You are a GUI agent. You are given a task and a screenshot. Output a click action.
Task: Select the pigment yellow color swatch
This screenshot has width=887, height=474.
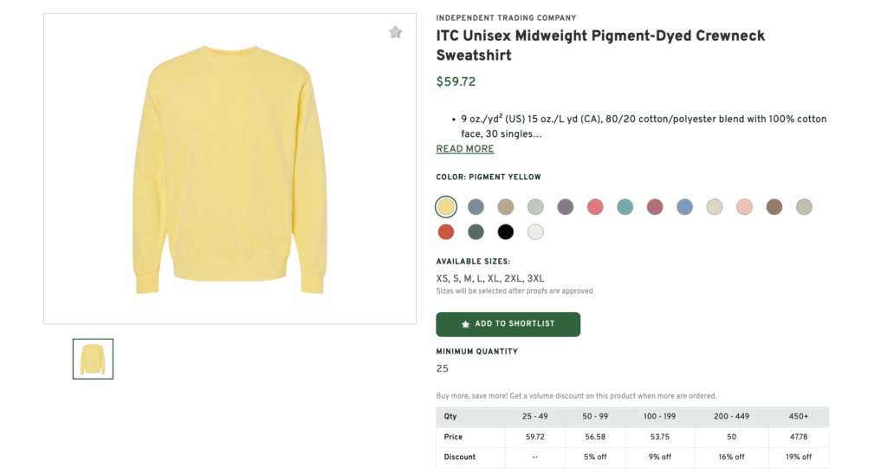tap(446, 207)
